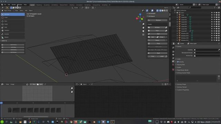Click the viewport pan hand icon

143,28
